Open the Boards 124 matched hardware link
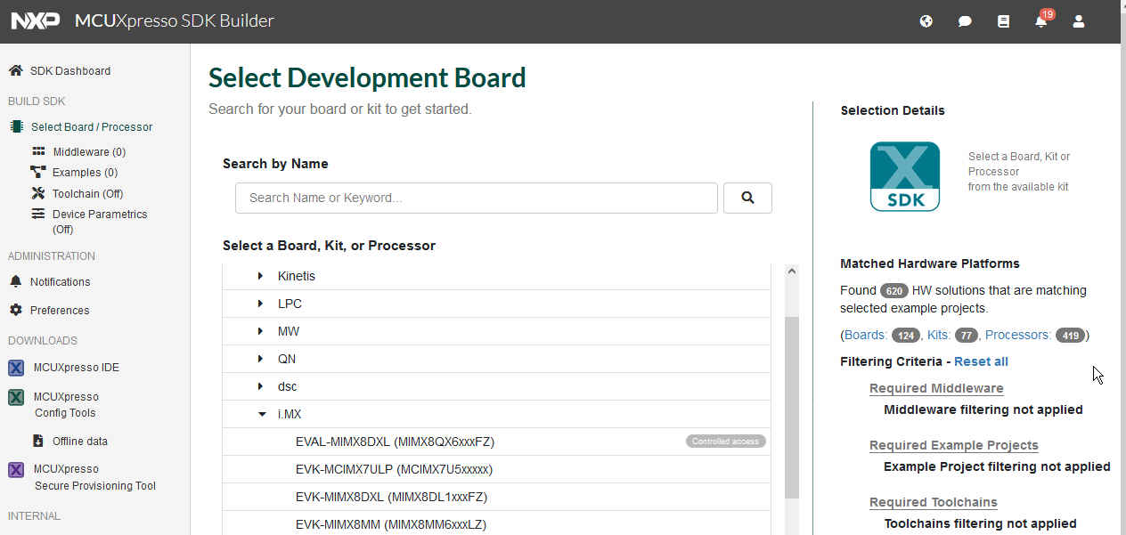This screenshot has width=1126, height=535. click(x=864, y=335)
